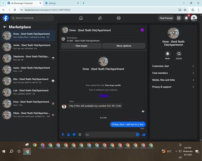202x161 pixels.
Task: Search within the Drew conversation
Action: [179, 54]
